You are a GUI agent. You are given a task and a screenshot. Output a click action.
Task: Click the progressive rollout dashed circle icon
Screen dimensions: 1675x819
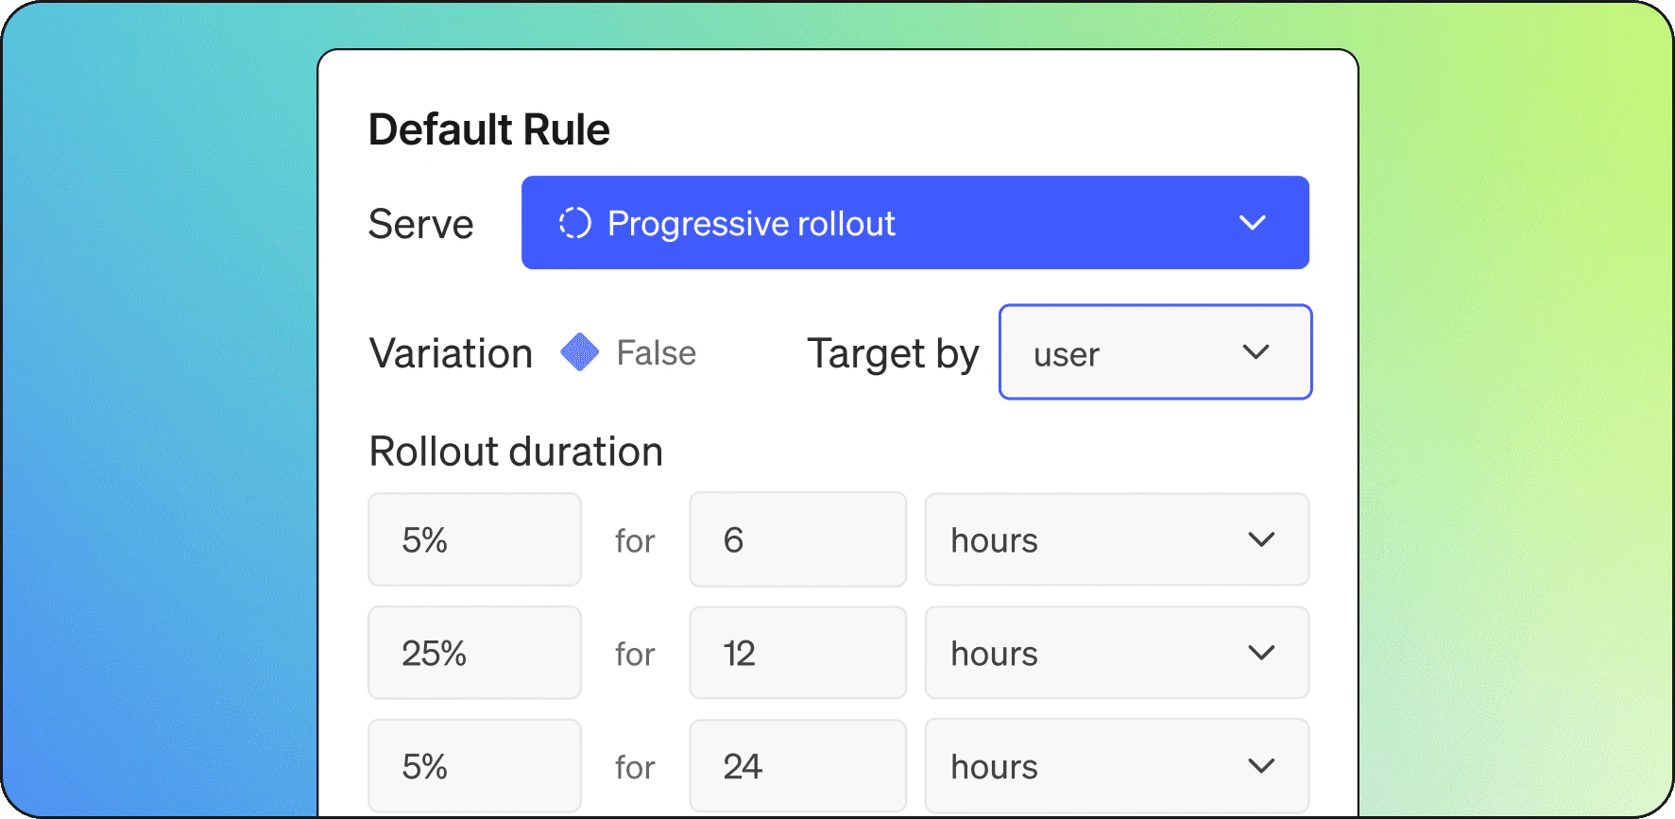(574, 223)
